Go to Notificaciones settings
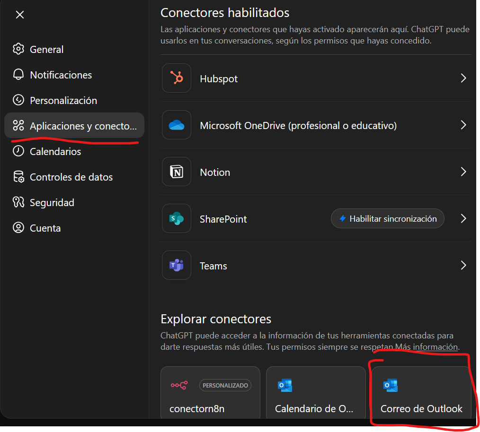Image resolution: width=480 pixels, height=432 pixels. (61, 75)
